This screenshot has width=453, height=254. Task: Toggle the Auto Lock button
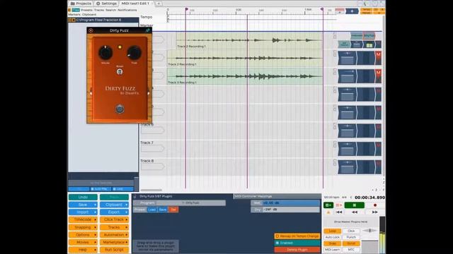[332, 237]
